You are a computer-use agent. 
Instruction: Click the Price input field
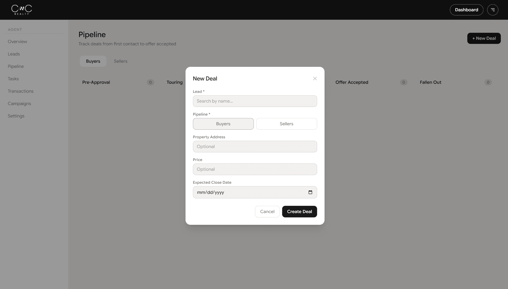255,169
